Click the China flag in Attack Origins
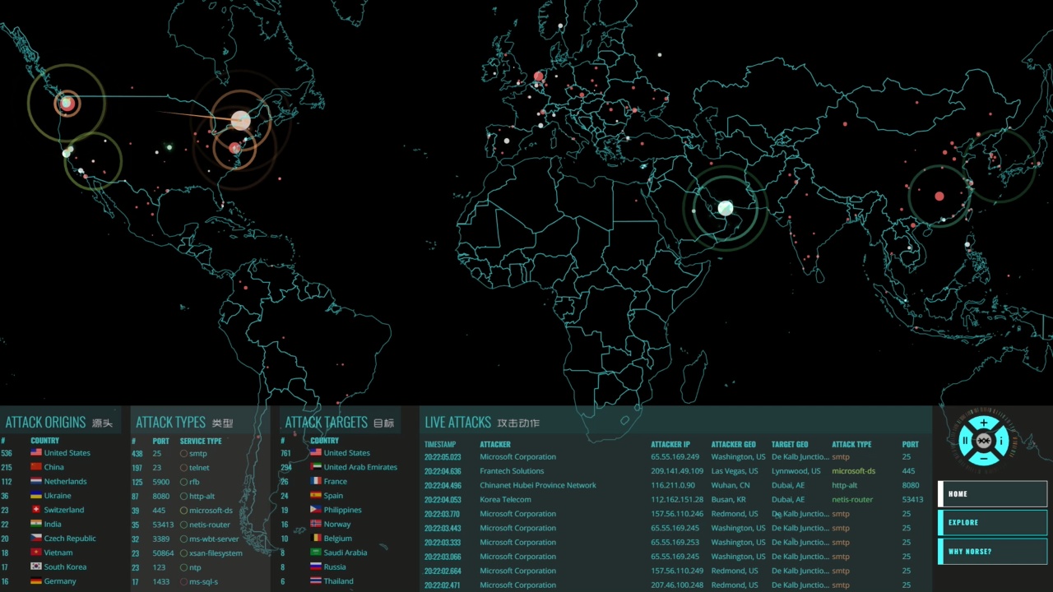The image size is (1053, 592). (36, 467)
